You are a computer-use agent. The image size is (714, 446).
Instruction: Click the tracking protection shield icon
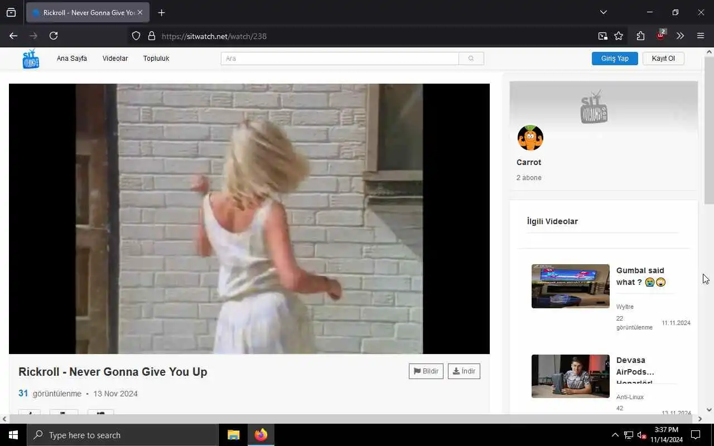click(136, 36)
